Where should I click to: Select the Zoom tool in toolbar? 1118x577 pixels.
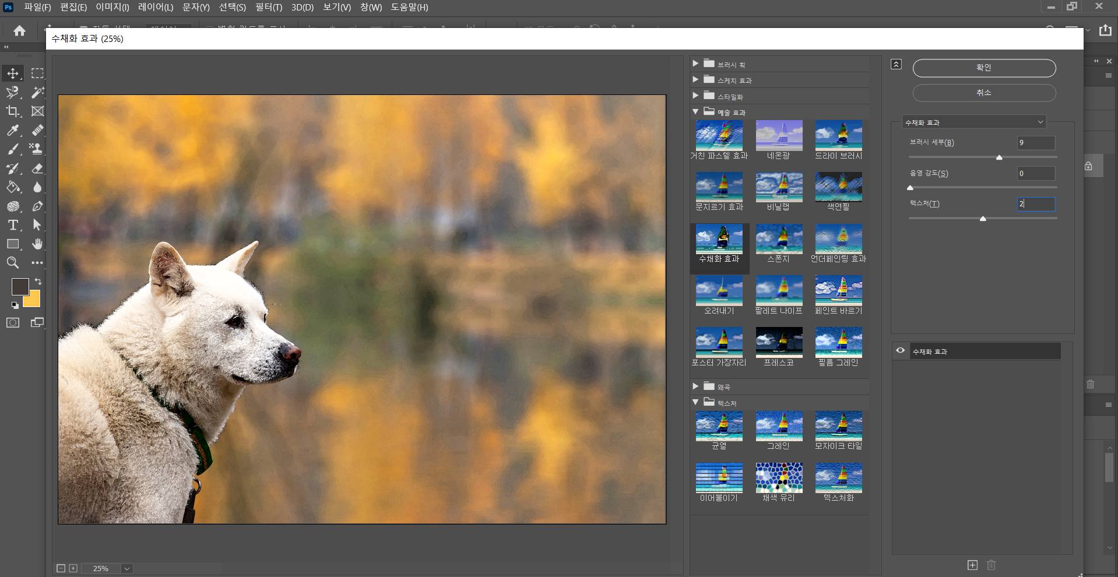point(13,263)
